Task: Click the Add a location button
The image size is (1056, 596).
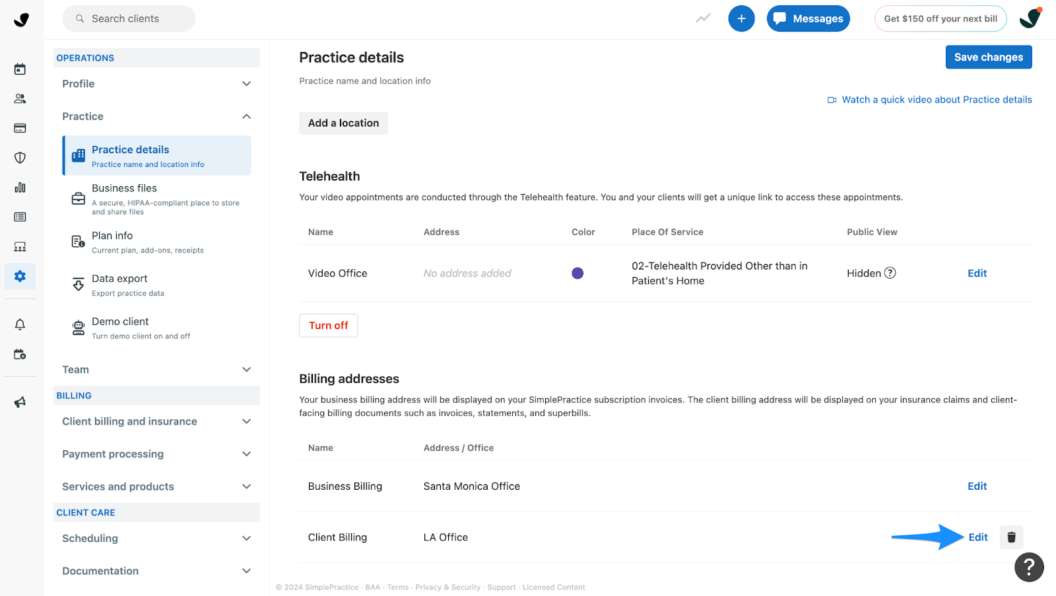Action: click(x=343, y=123)
